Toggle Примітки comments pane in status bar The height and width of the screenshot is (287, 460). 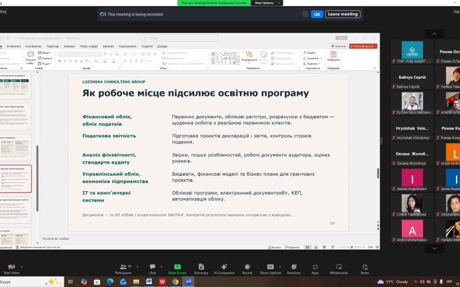coord(292,247)
